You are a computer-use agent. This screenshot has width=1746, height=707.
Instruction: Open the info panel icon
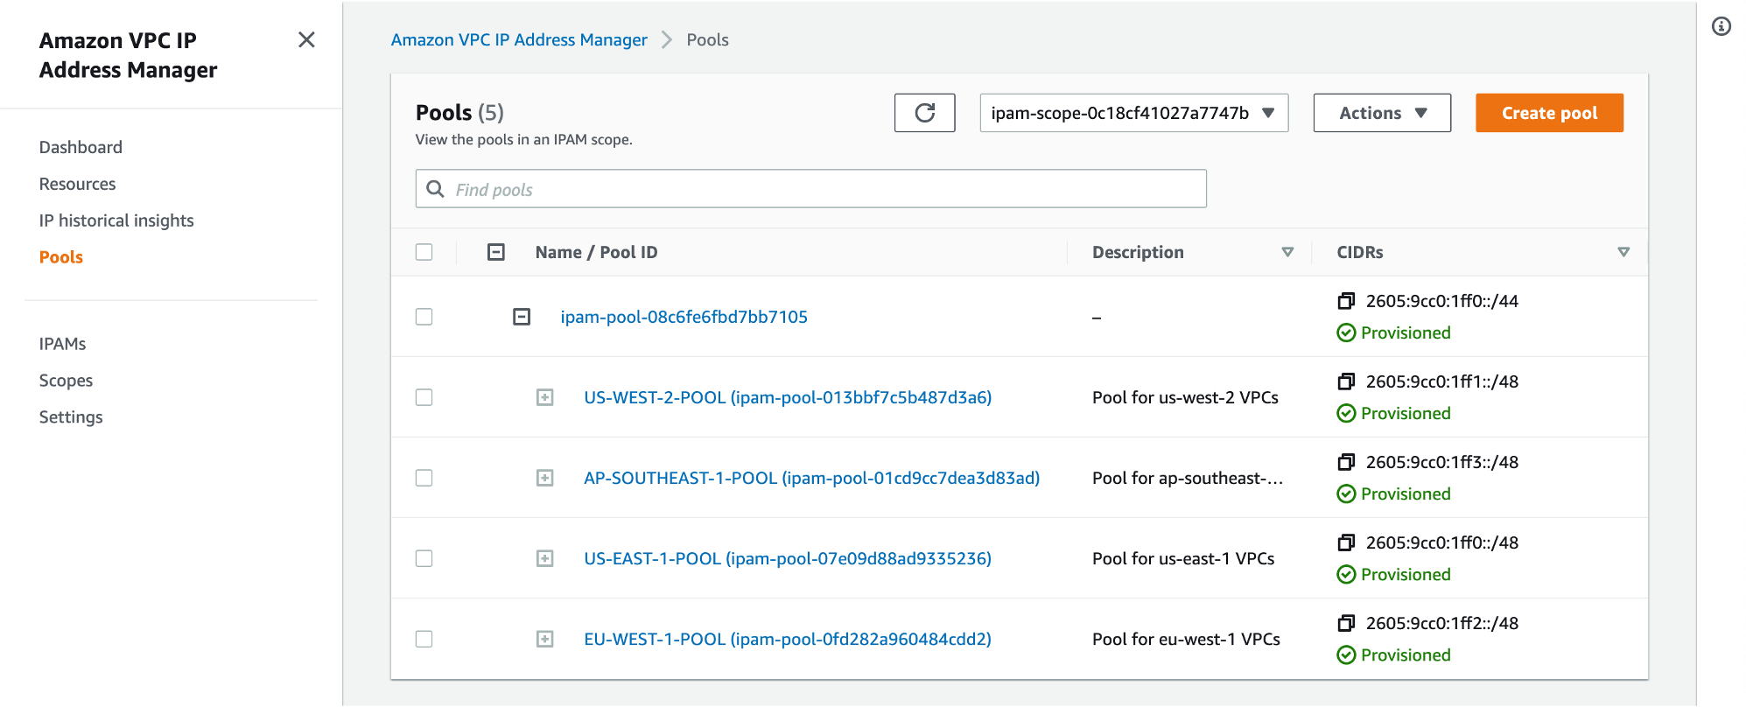click(1721, 26)
